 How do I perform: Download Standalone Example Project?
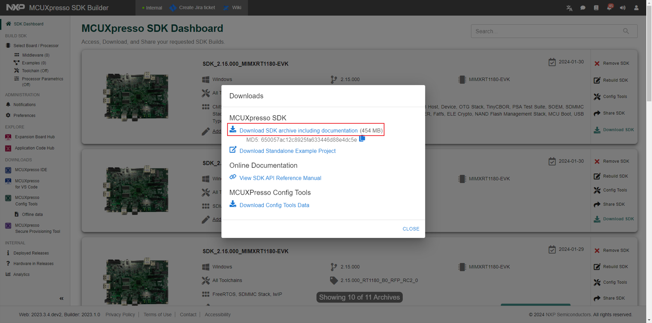coord(287,151)
